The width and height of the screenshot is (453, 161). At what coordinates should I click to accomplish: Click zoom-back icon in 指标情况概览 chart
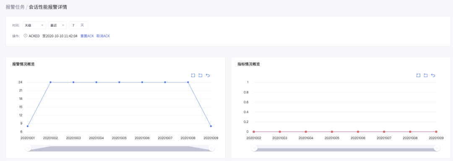tap(425, 75)
